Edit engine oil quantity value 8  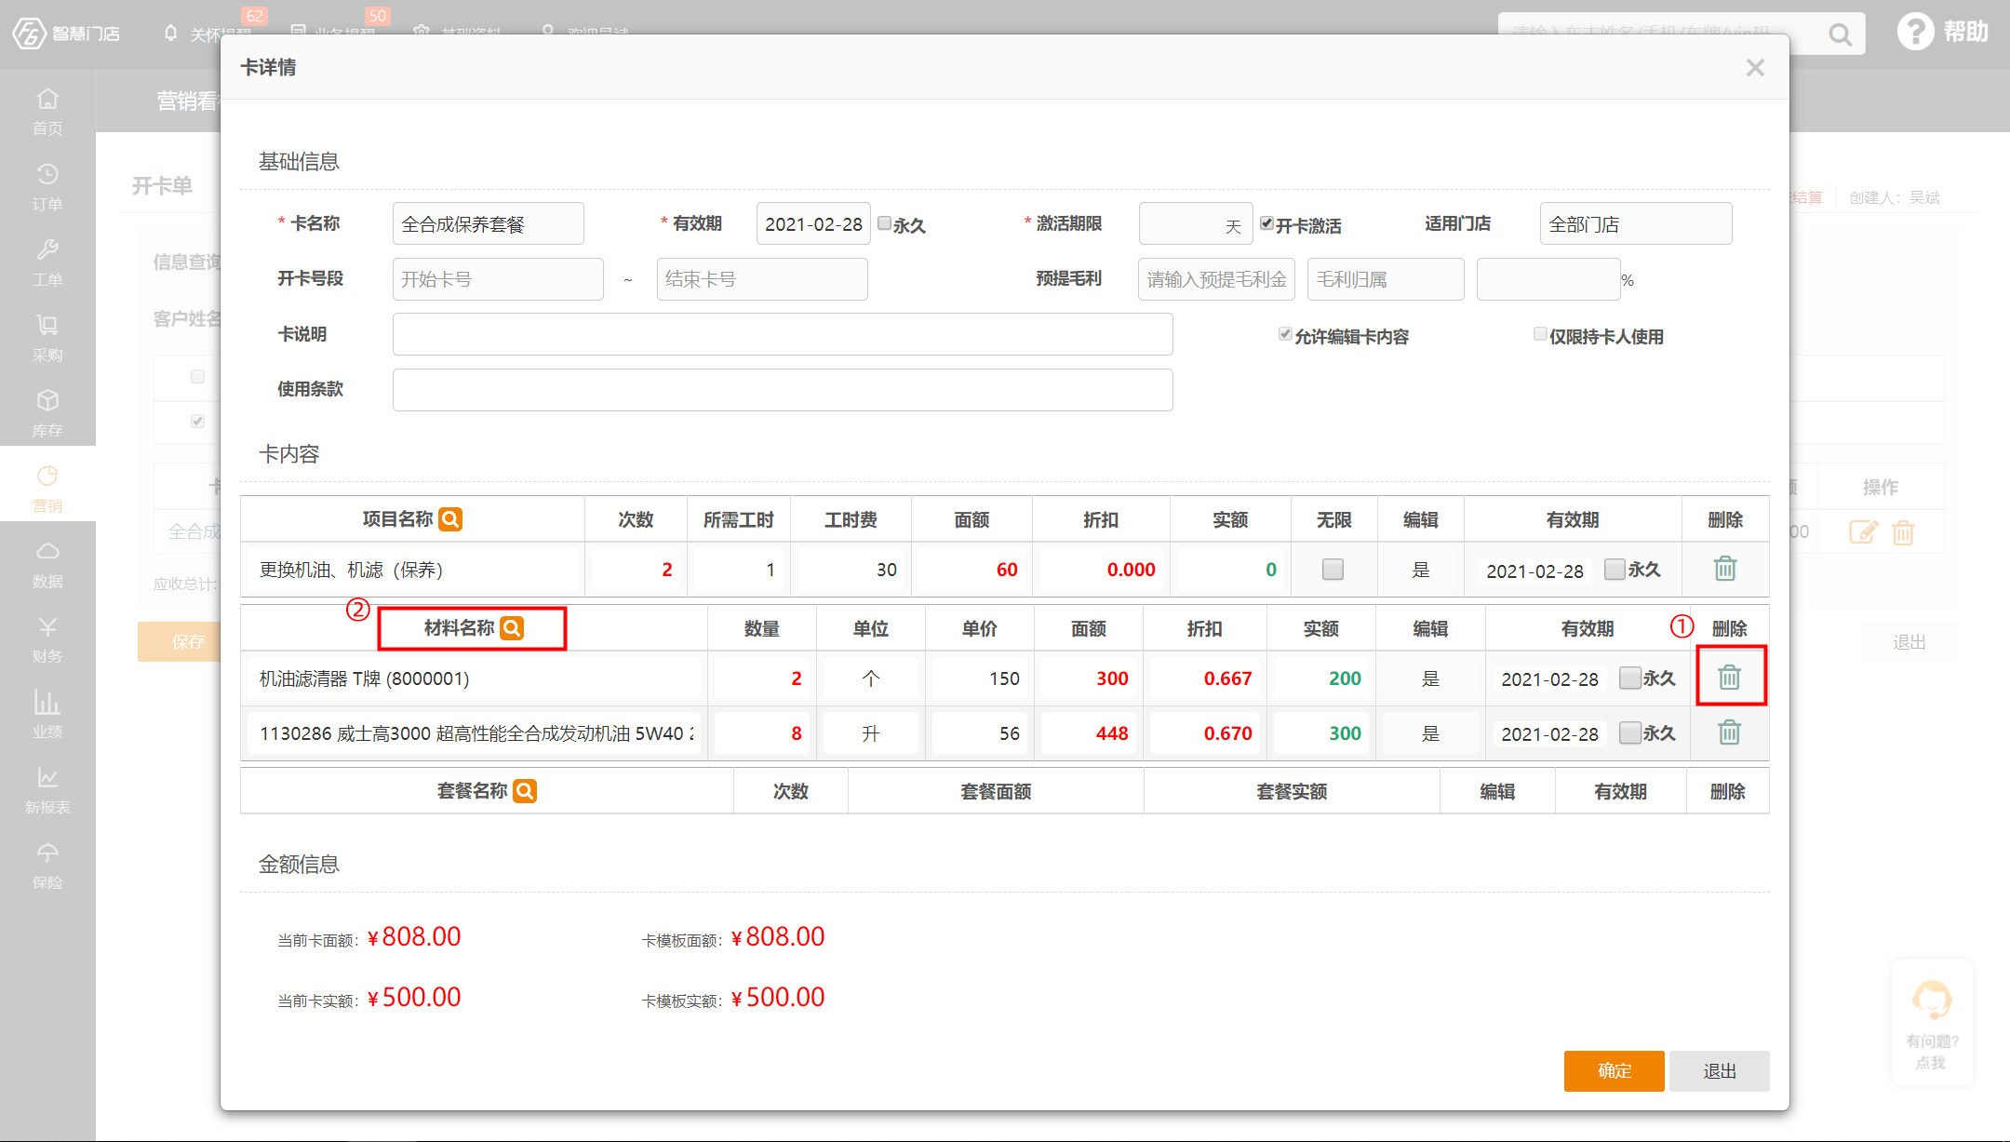[761, 733]
